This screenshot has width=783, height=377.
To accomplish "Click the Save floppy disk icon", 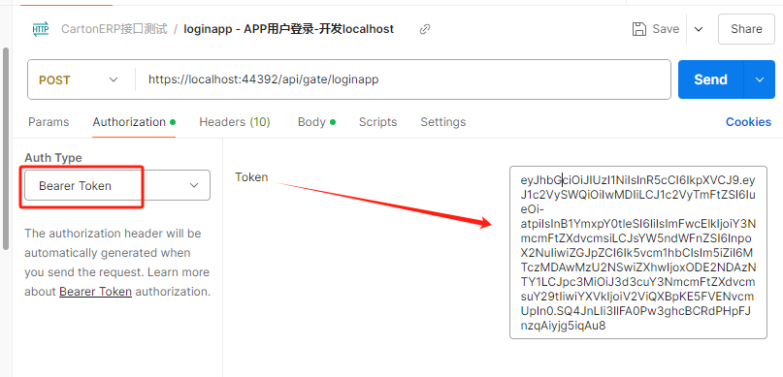I will click(639, 29).
